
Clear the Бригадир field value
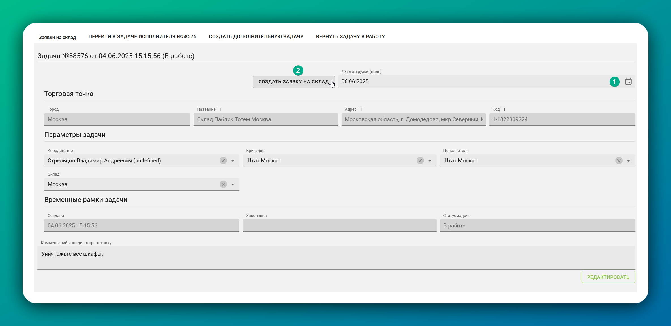(420, 161)
